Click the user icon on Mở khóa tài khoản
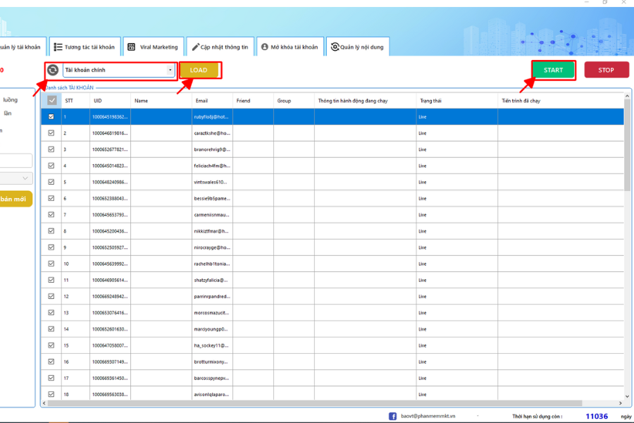Screen dimensions: 634x423 [x=265, y=47]
